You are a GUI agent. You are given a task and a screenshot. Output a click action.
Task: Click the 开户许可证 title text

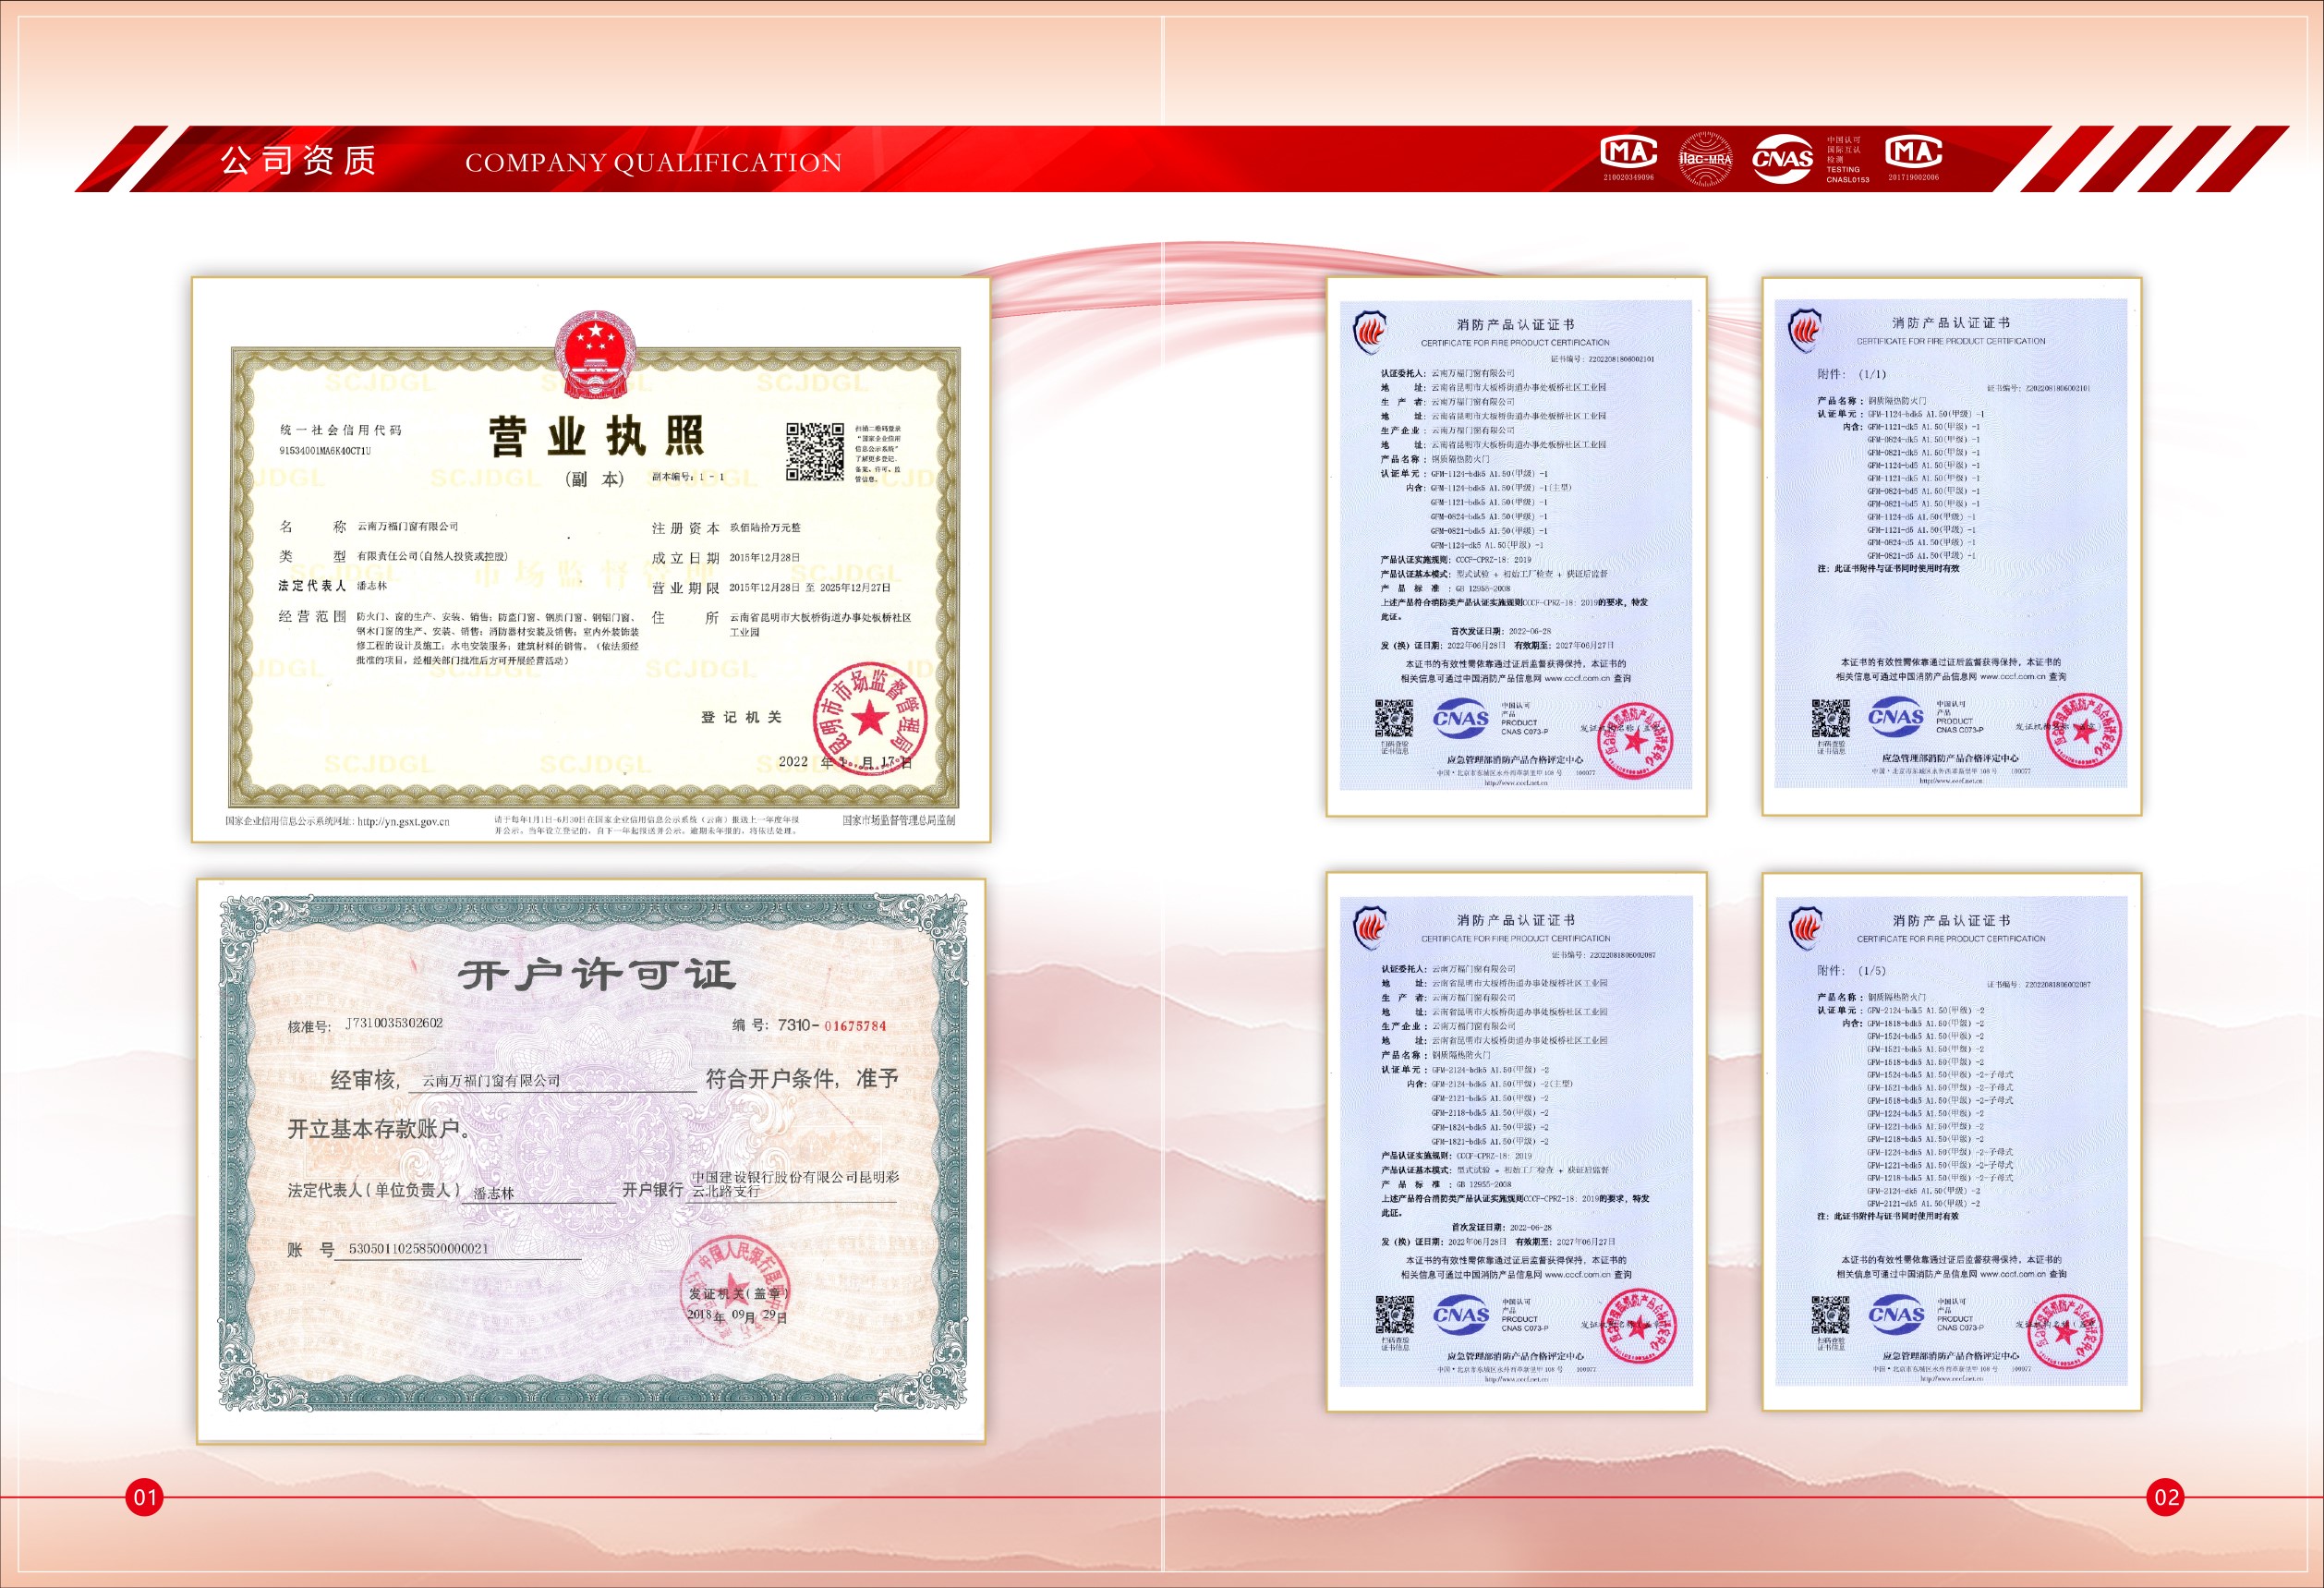(x=597, y=974)
